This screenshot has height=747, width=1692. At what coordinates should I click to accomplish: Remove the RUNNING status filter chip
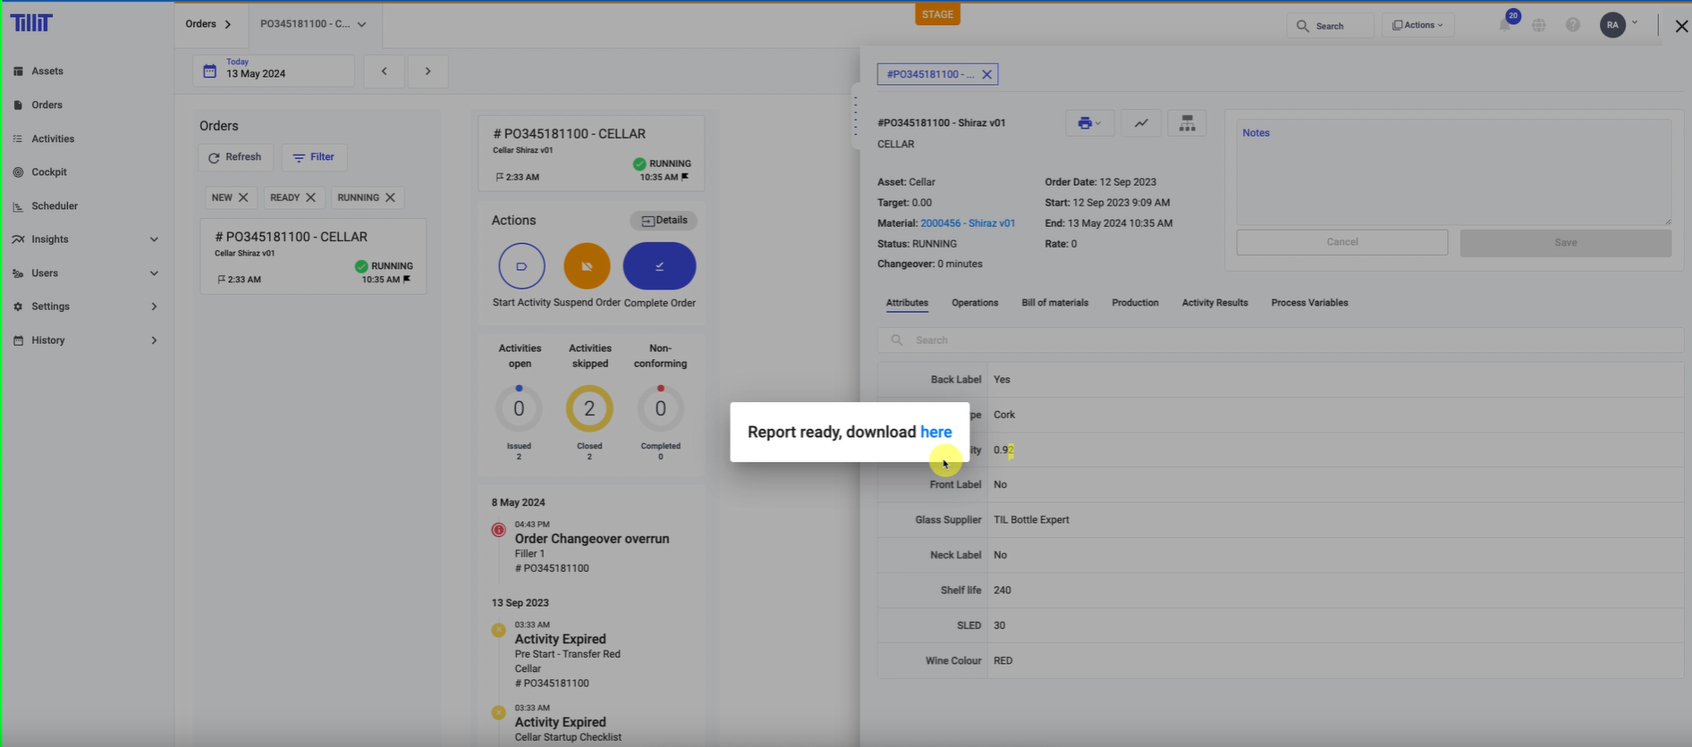[390, 197]
